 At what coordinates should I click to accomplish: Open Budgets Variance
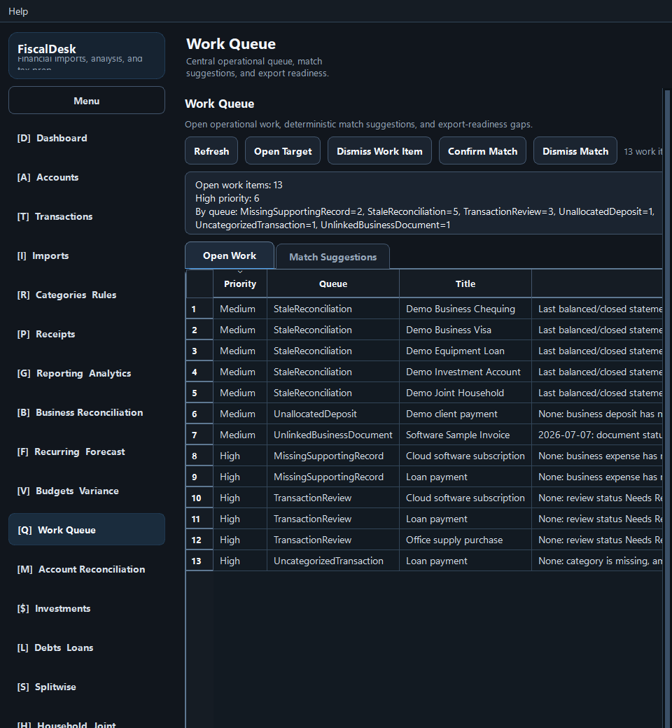coord(86,491)
